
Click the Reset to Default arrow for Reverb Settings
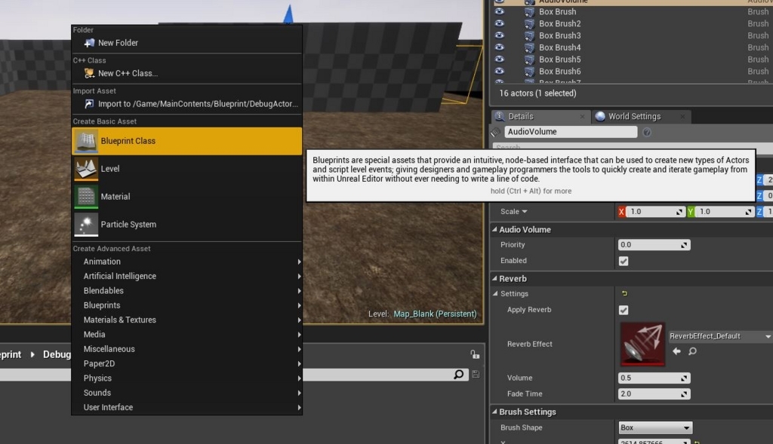(x=624, y=293)
